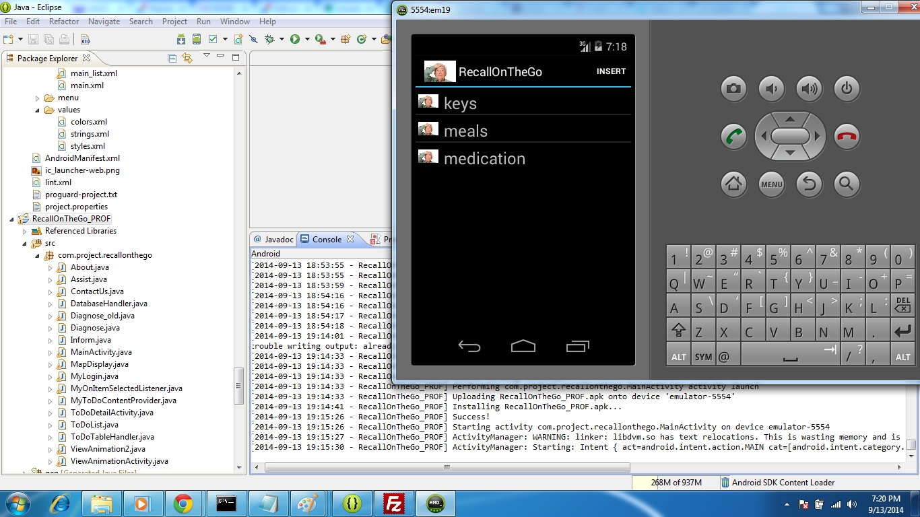Run Android Lint checkmark toolbar icon
The image size is (920, 517).
click(213, 39)
